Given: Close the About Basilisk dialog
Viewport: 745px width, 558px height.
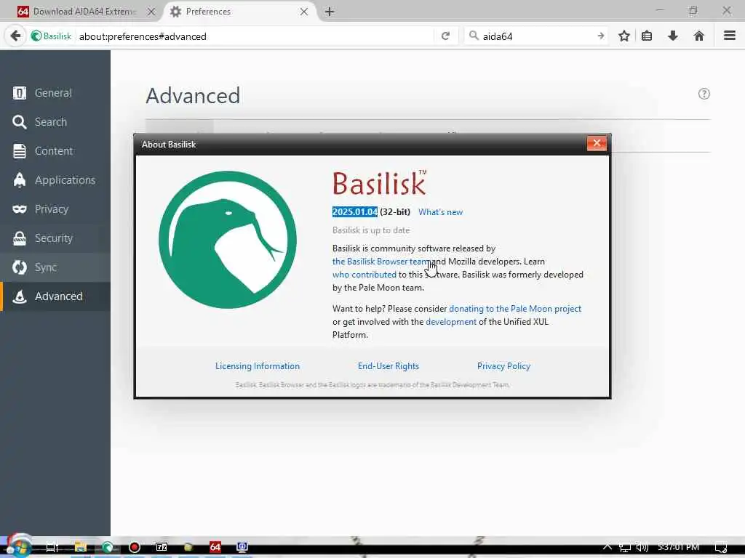Looking at the screenshot, I should (597, 143).
